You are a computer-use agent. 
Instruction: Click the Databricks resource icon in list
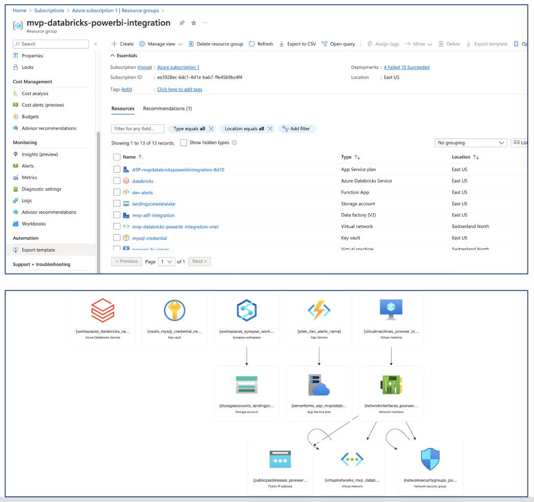click(126, 181)
